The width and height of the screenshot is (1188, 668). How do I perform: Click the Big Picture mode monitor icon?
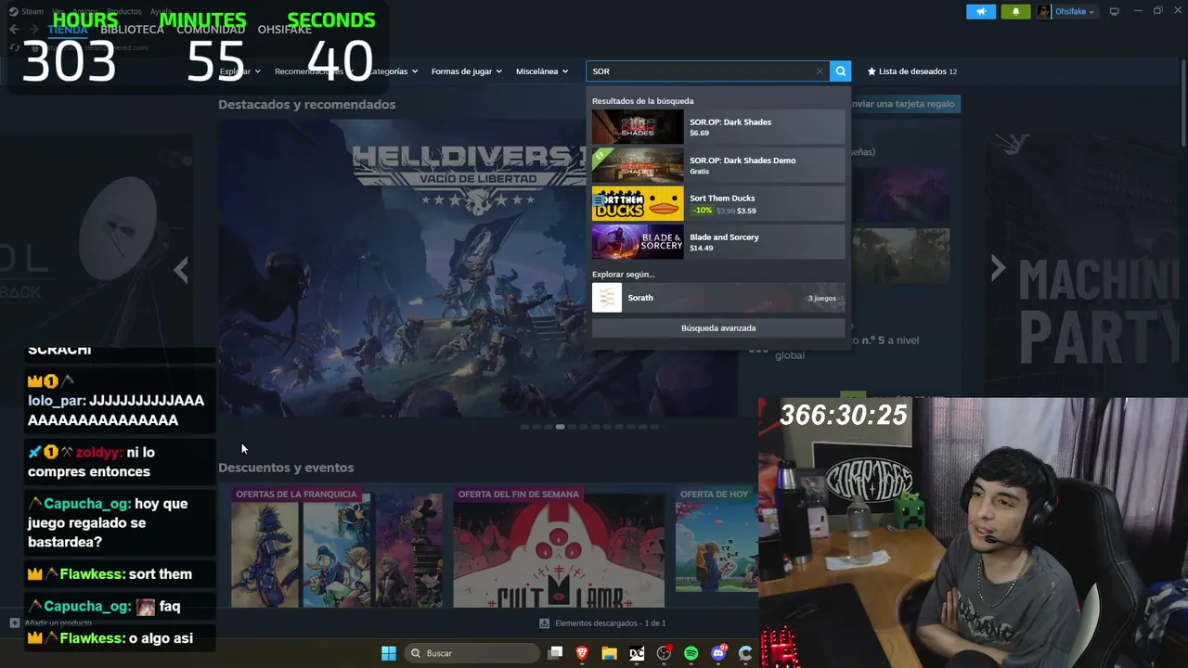click(x=1115, y=12)
